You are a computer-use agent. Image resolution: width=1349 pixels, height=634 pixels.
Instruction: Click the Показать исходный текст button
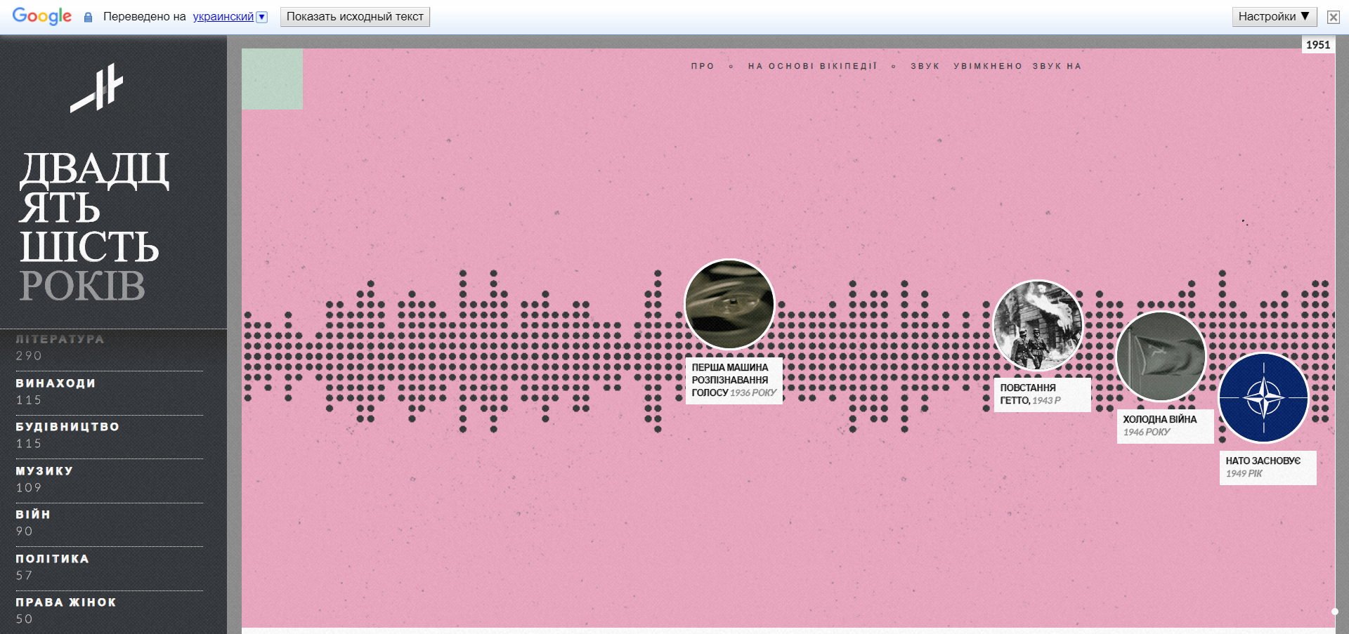click(x=355, y=17)
